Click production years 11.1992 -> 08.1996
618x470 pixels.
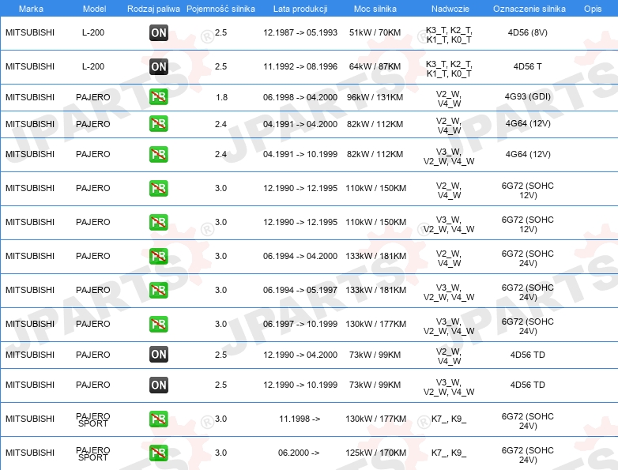300,66
